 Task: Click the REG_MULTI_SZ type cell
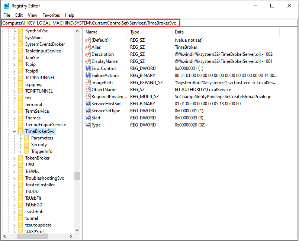click(x=144, y=96)
